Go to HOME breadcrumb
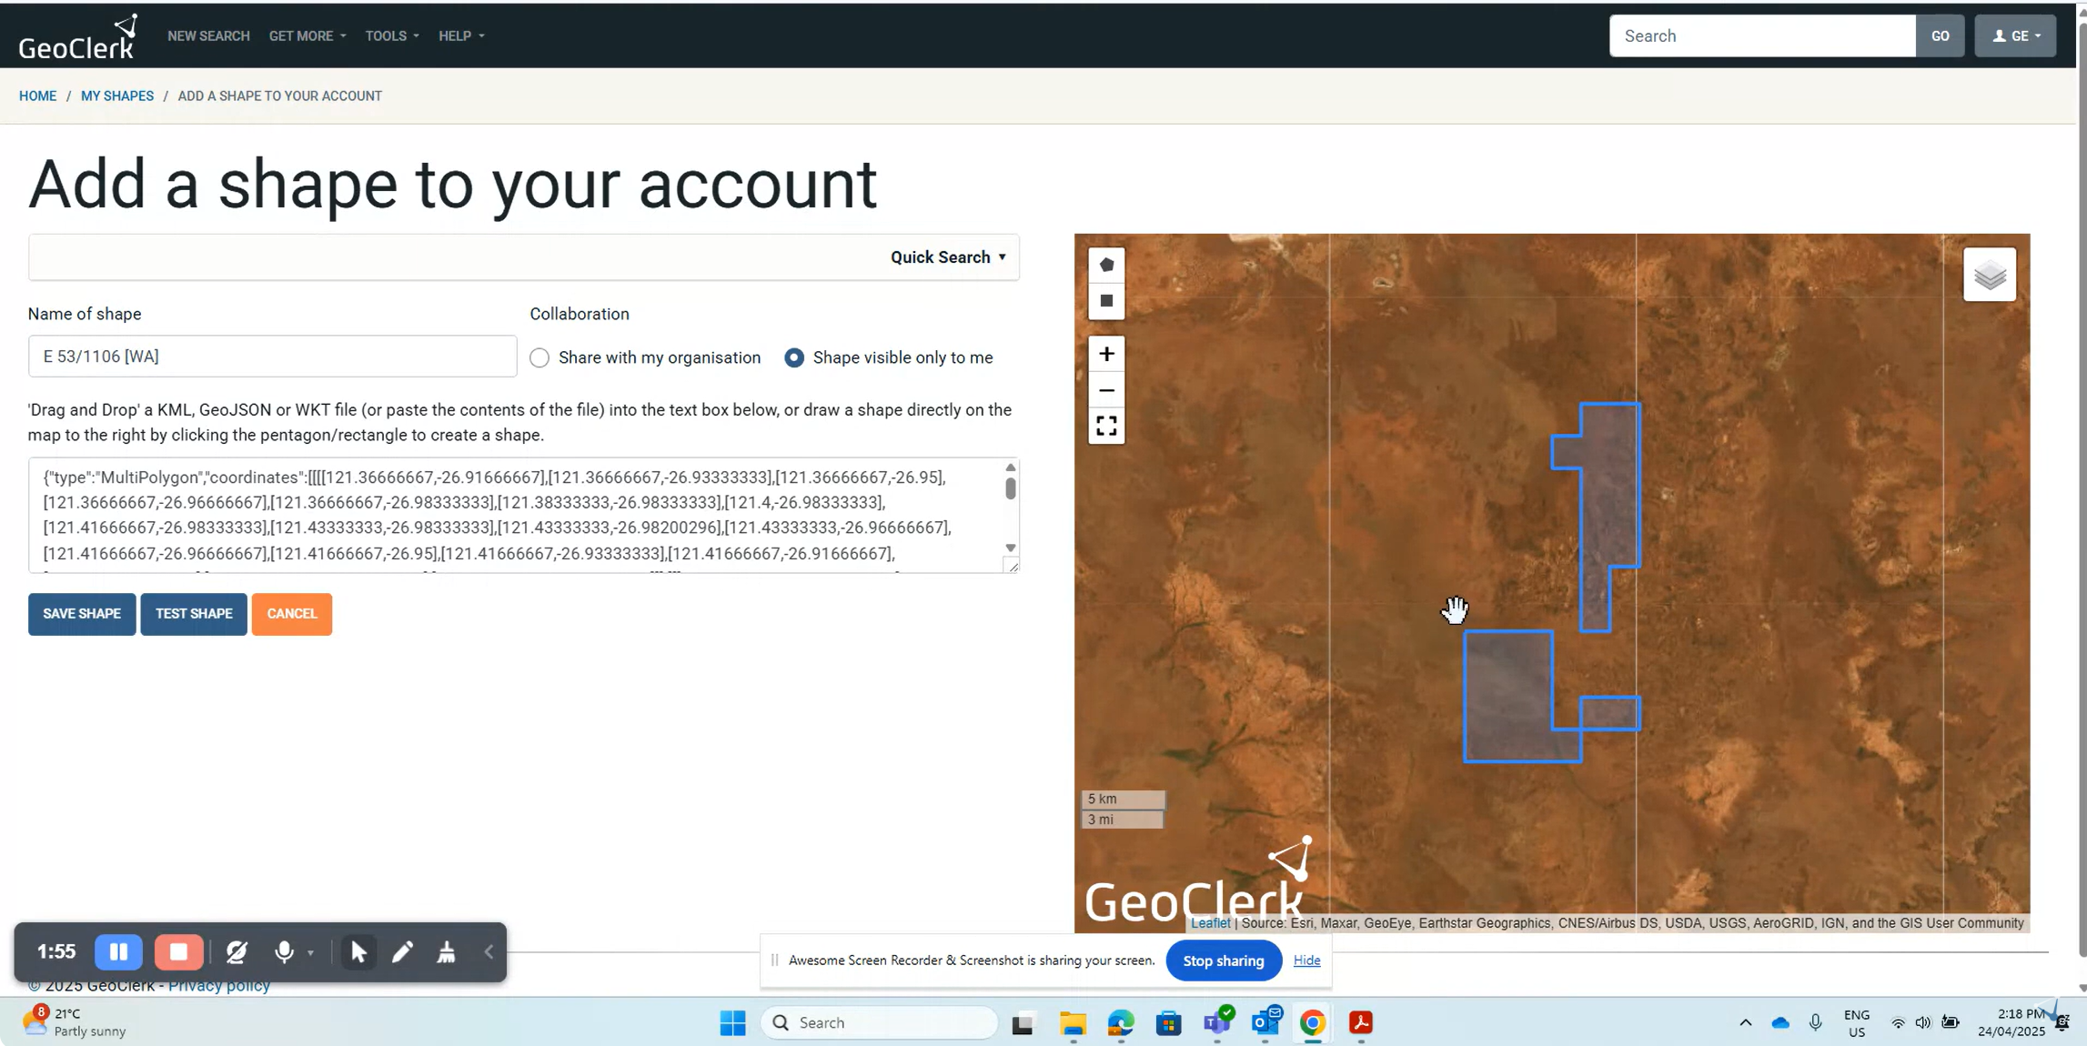2087x1046 pixels. (x=37, y=96)
